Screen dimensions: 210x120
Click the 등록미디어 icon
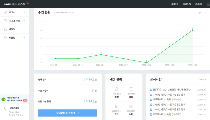click(x=117, y=106)
